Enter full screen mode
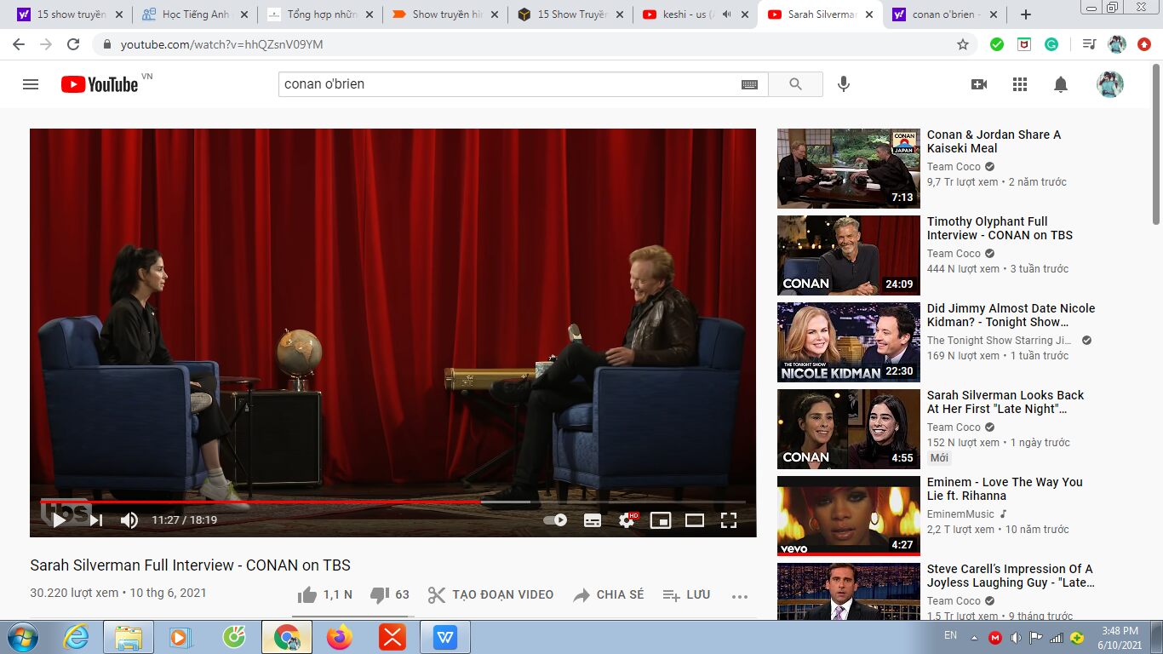1163x654 pixels. 729,519
